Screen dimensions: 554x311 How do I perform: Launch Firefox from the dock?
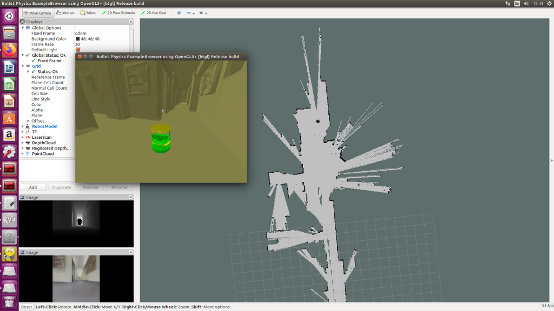[x=9, y=50]
